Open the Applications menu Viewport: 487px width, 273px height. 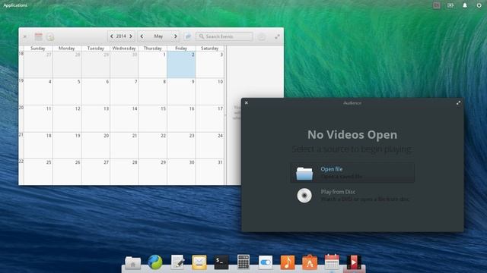tap(15, 5)
